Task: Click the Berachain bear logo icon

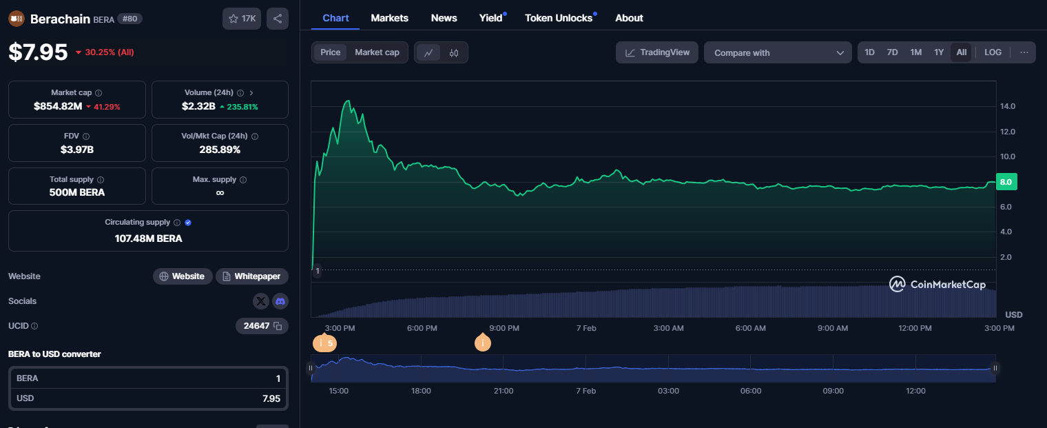Action: [x=17, y=19]
